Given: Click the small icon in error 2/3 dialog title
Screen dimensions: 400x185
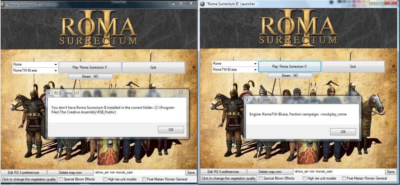Looking at the screenshot, I should [x=249, y=100].
